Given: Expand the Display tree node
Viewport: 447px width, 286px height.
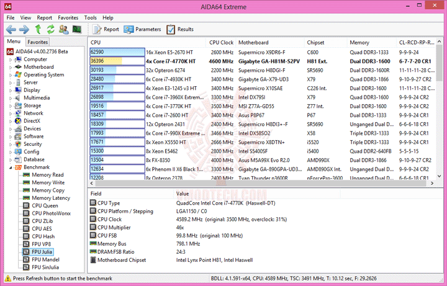Looking at the screenshot, I should (11, 91).
